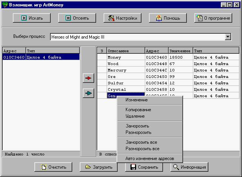242x177 pixels.
Task: Select address 010C3460 in the left list
Action: click(14, 57)
